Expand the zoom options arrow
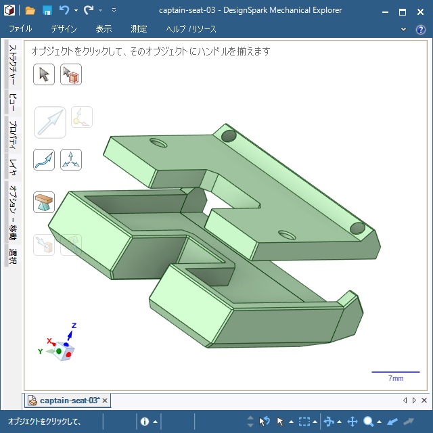433x433 pixels. click(380, 421)
